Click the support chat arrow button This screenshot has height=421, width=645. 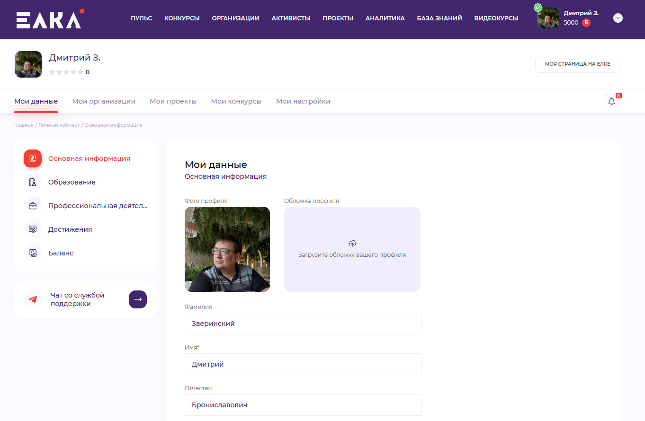(138, 299)
